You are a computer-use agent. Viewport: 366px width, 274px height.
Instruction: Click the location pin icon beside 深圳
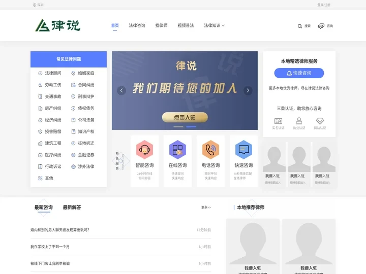35,5
